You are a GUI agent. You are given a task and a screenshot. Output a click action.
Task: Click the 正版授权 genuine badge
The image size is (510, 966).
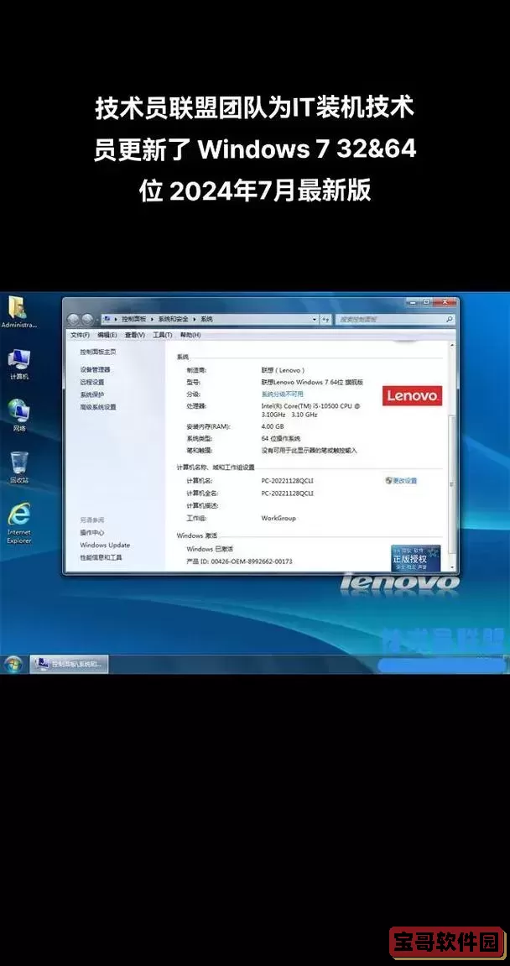(416, 557)
